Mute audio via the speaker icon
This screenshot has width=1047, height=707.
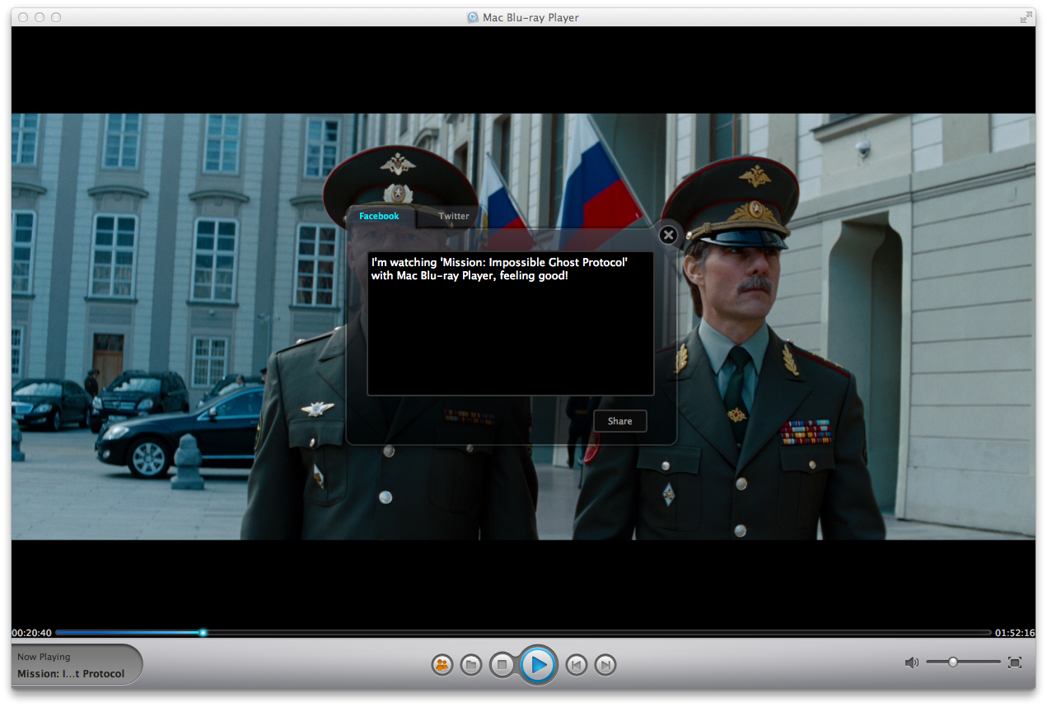(x=911, y=663)
